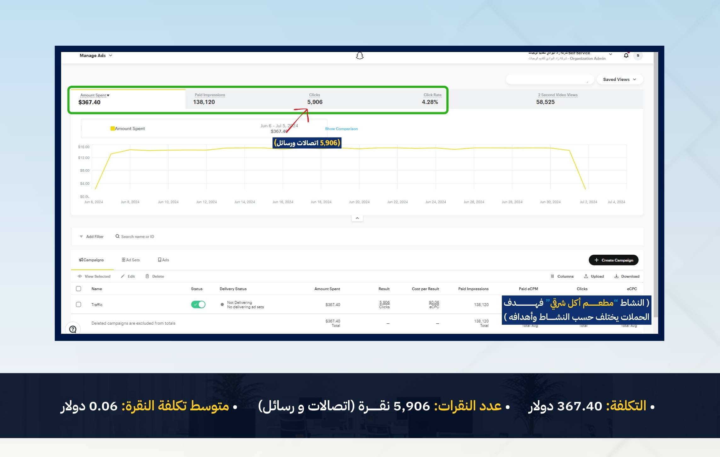Click the Edit pencil icon
The height and width of the screenshot is (457, 720).
pos(123,276)
